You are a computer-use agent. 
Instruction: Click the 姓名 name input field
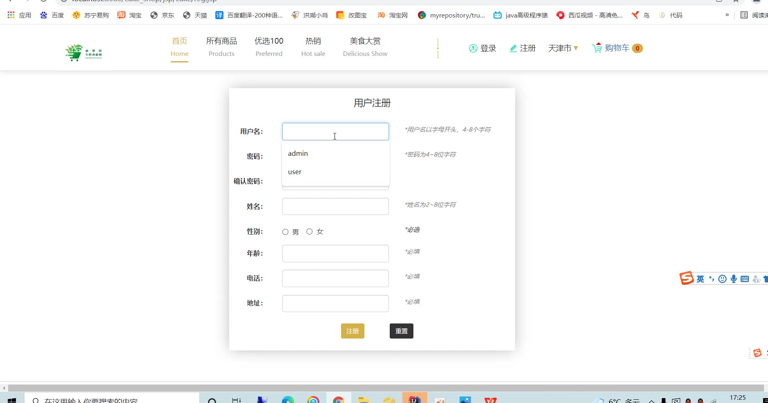(335, 206)
